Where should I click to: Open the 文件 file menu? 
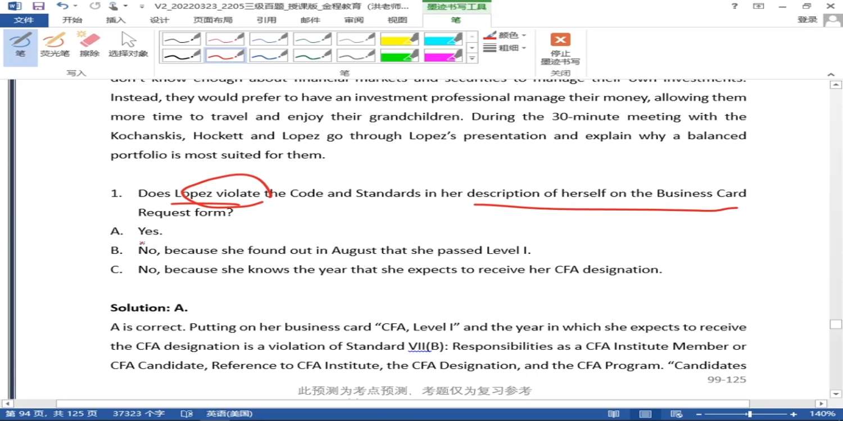click(x=24, y=20)
